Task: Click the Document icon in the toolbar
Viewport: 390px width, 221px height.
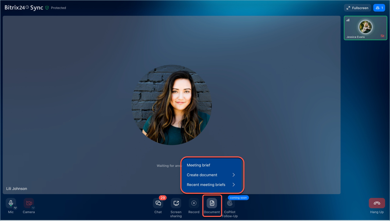Action: (212, 203)
